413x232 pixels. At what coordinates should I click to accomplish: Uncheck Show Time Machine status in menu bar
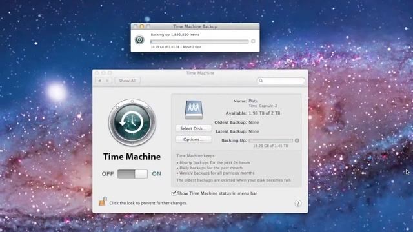(x=174, y=193)
